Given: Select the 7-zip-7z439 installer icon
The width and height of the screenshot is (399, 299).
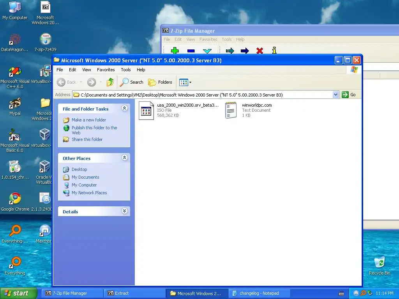Looking at the screenshot, I should pos(45,42).
